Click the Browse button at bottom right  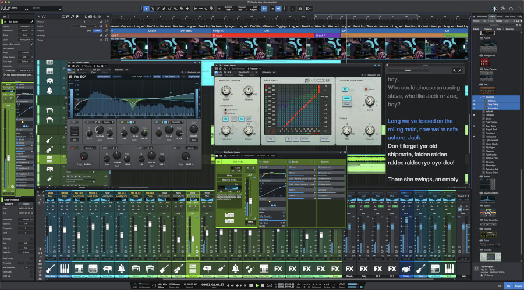518,286
